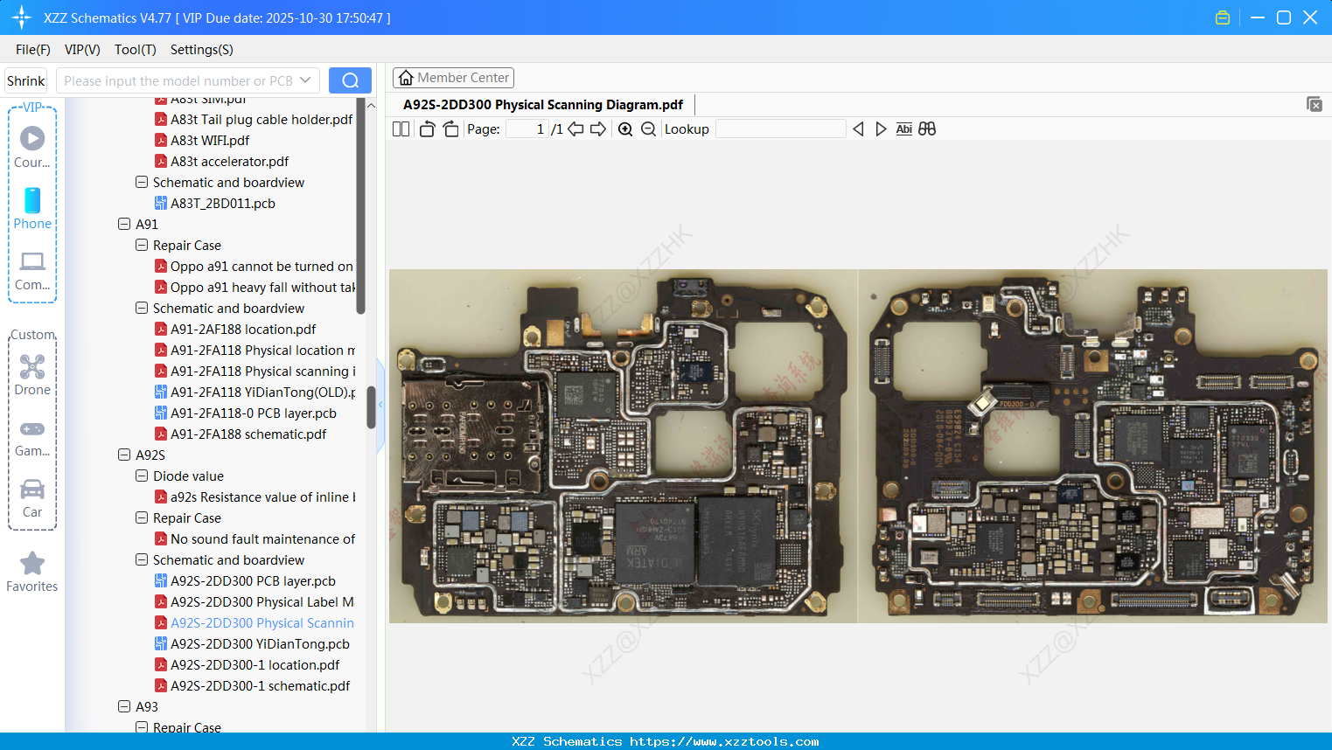
Task: Open the binoculars advanced search
Action: (x=927, y=128)
